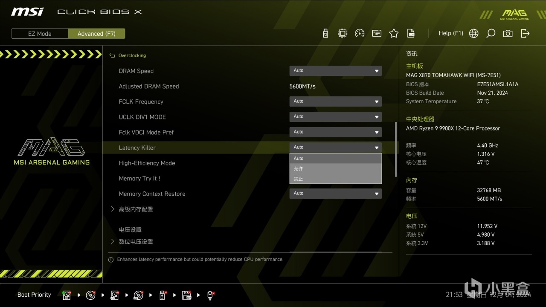Open the UCLK DIV1 MODE dropdown
The image size is (546, 307).
[x=335, y=117]
